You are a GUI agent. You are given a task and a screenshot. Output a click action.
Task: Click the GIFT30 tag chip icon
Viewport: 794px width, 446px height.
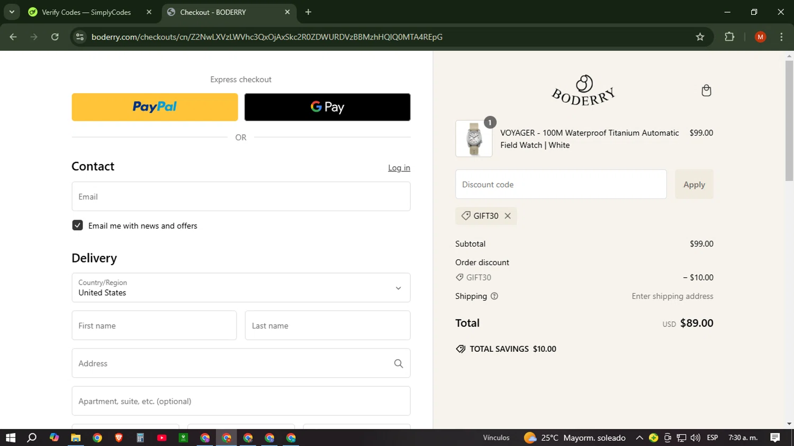click(x=466, y=216)
